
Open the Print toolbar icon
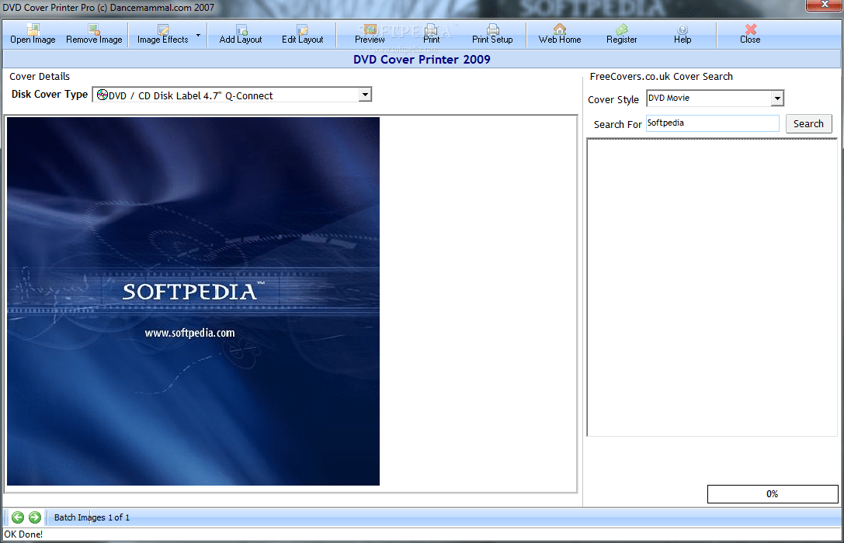tap(431, 33)
